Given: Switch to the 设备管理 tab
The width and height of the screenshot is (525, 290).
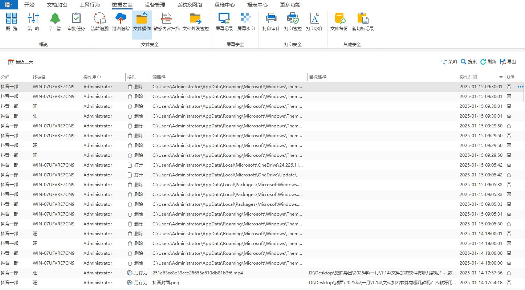Looking at the screenshot, I should pyautogui.click(x=155, y=5).
